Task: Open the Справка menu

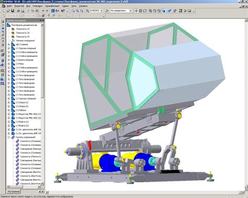Action: 83,6
